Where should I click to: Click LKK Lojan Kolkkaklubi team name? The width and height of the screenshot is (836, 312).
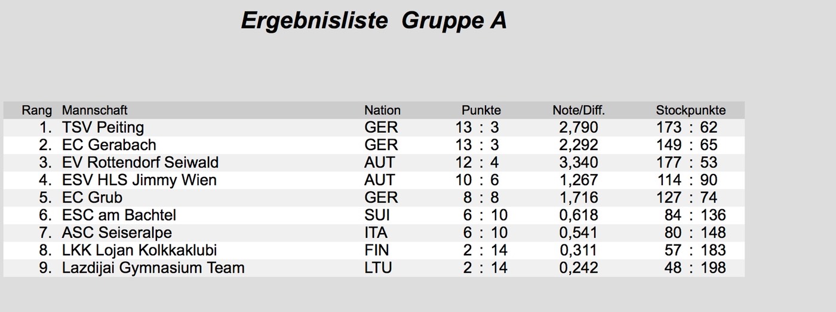[139, 250]
